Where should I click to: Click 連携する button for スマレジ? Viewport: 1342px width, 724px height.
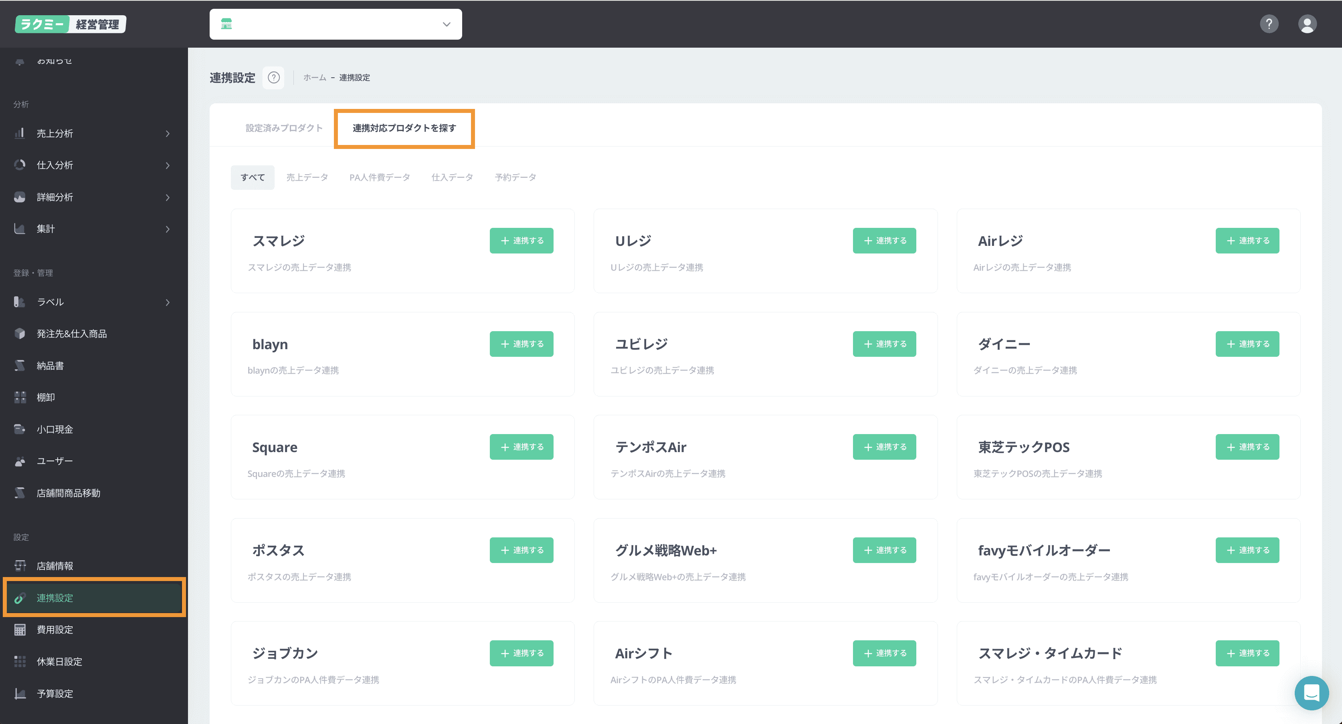click(521, 241)
